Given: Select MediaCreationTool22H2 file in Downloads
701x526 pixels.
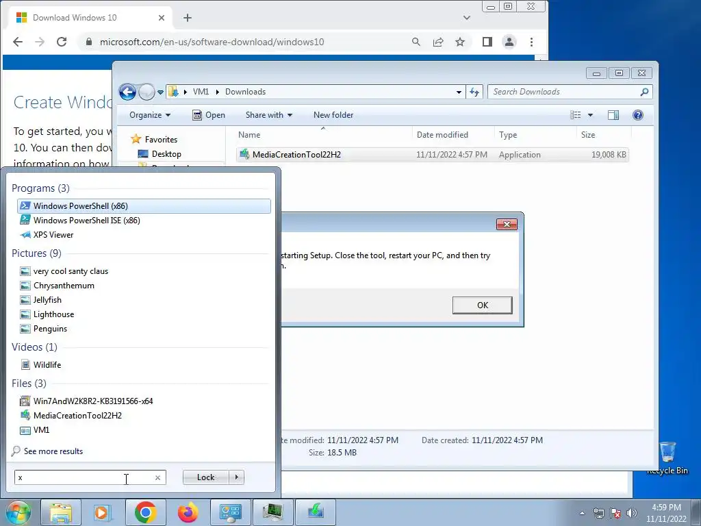Looking at the screenshot, I should tap(432, 155).
